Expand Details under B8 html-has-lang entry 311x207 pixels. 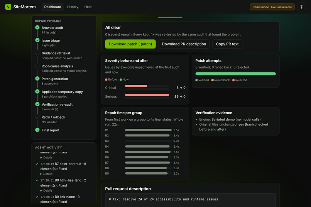[x=46, y=190]
